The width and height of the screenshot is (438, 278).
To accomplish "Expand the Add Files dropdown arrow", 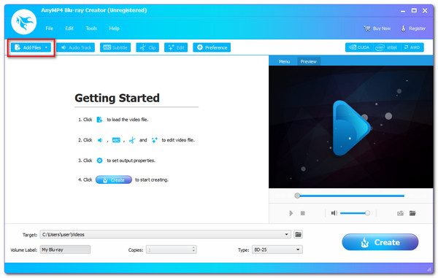I will click(x=47, y=47).
